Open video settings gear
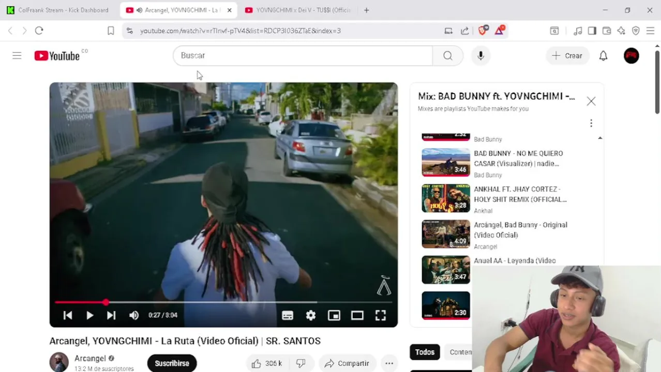The height and width of the screenshot is (372, 661). [310, 315]
